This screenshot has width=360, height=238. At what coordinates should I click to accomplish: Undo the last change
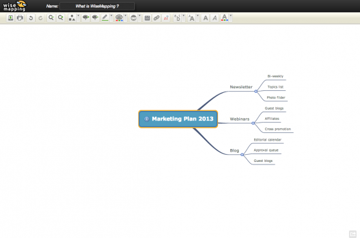[x=31, y=18]
